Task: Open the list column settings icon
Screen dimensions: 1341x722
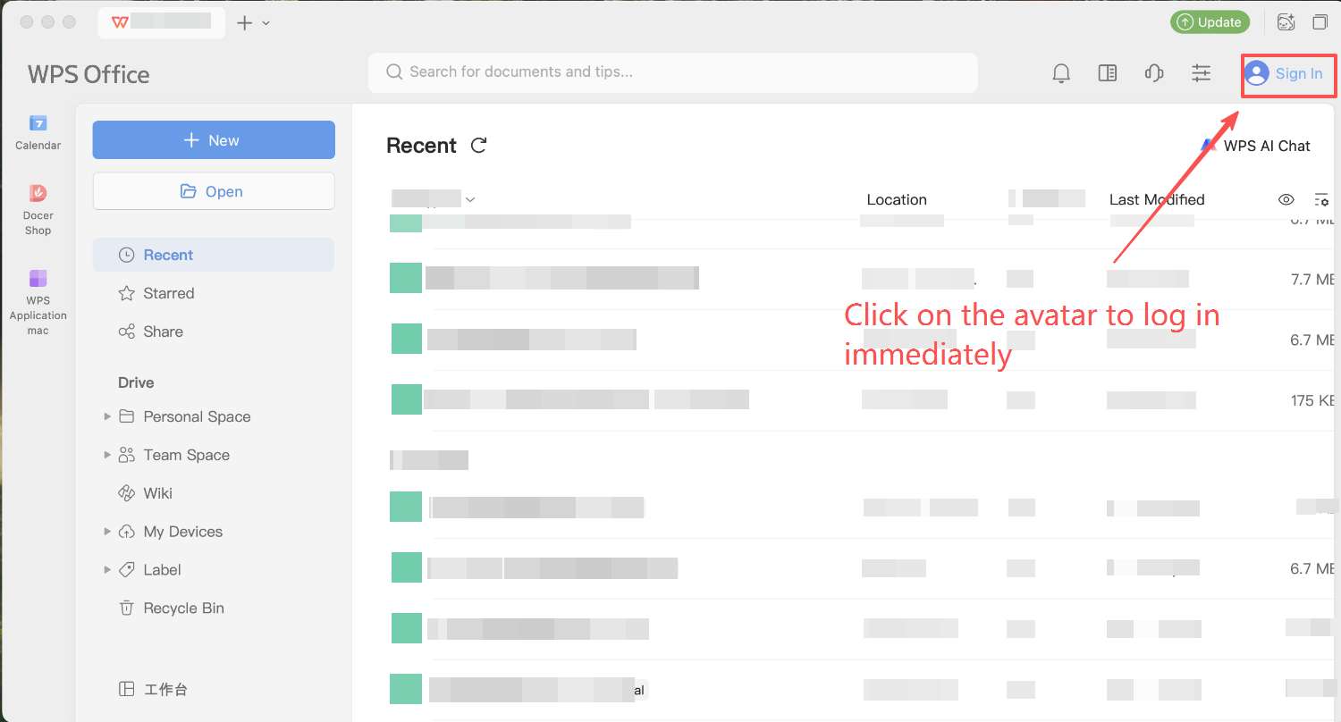Action: click(x=1321, y=199)
